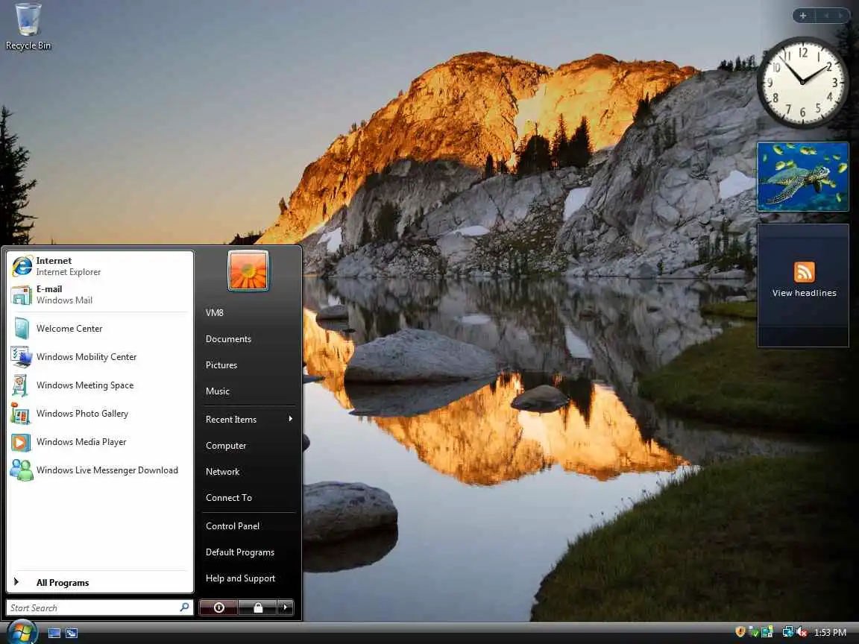The image size is (859, 644).
Task: Open Music folder link
Action: (248, 391)
